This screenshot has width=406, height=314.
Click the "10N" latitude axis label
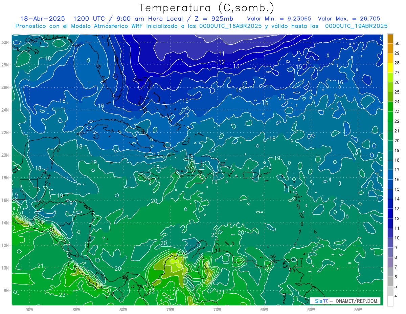tap(6, 268)
